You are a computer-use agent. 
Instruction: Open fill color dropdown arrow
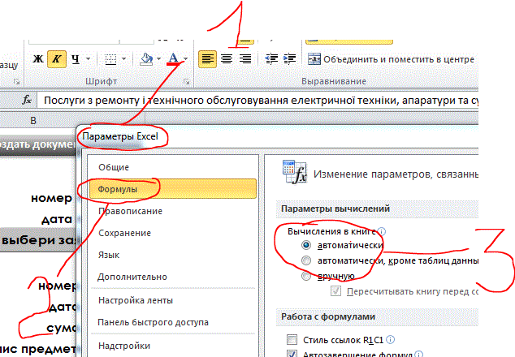coord(159,59)
